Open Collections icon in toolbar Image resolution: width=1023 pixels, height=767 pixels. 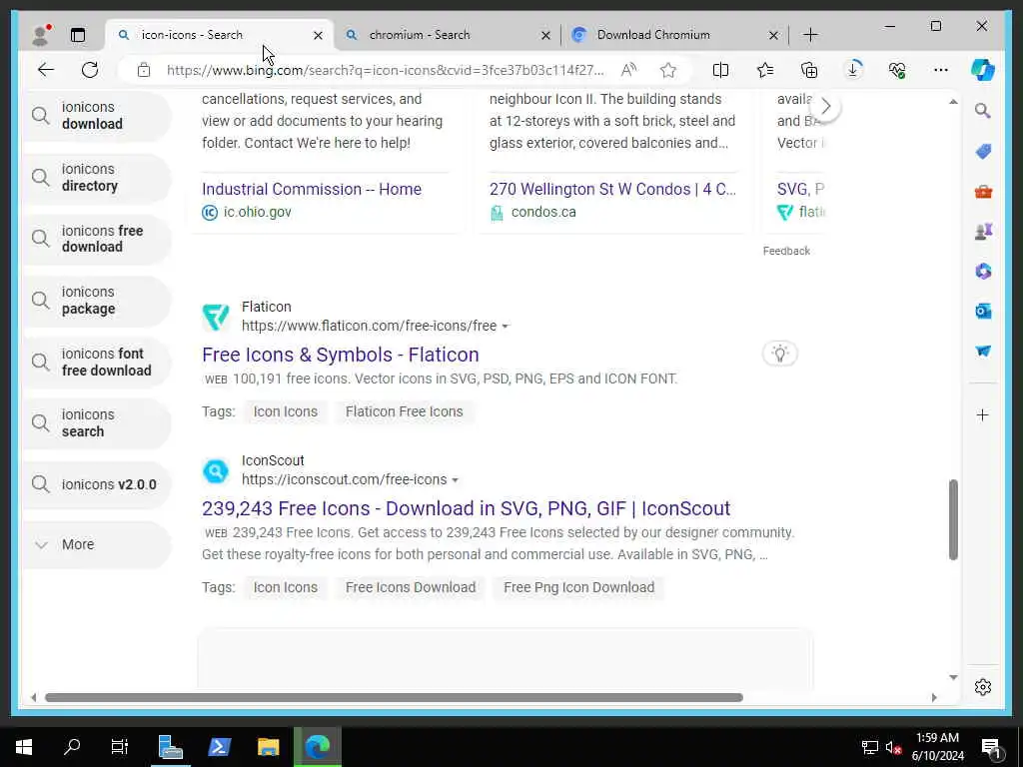coord(809,70)
